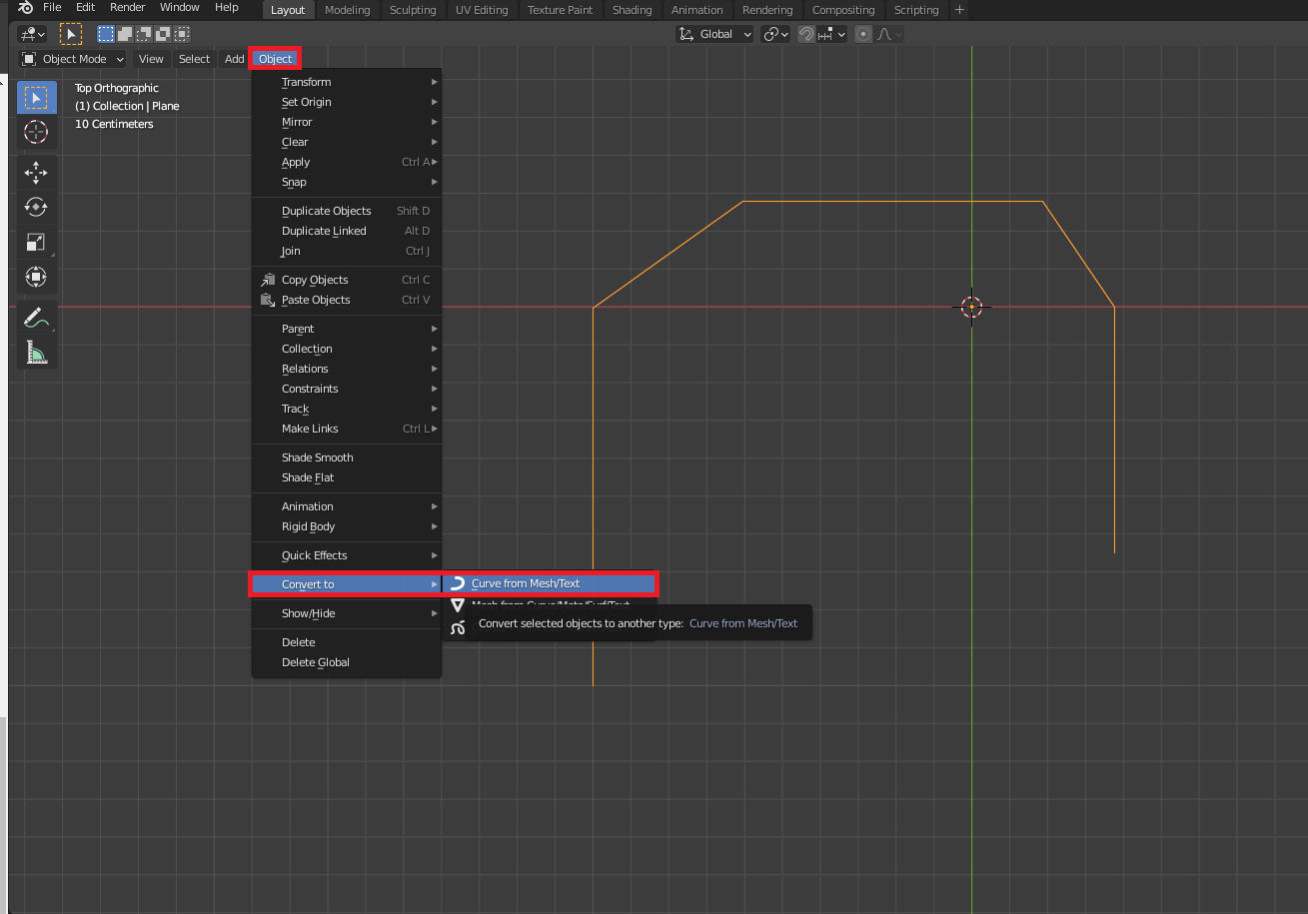This screenshot has height=914, width=1308.
Task: Switch to the Sculpting workspace tab
Action: tap(413, 10)
